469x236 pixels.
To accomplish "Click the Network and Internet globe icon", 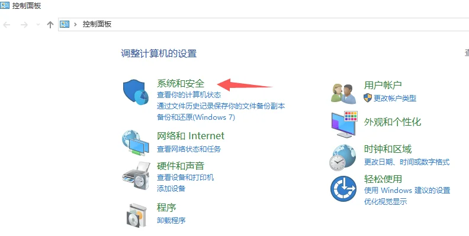I will tap(136, 143).
